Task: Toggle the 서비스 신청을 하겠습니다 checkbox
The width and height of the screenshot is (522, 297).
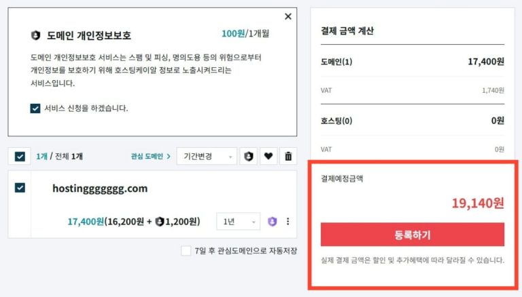Action: (x=35, y=108)
